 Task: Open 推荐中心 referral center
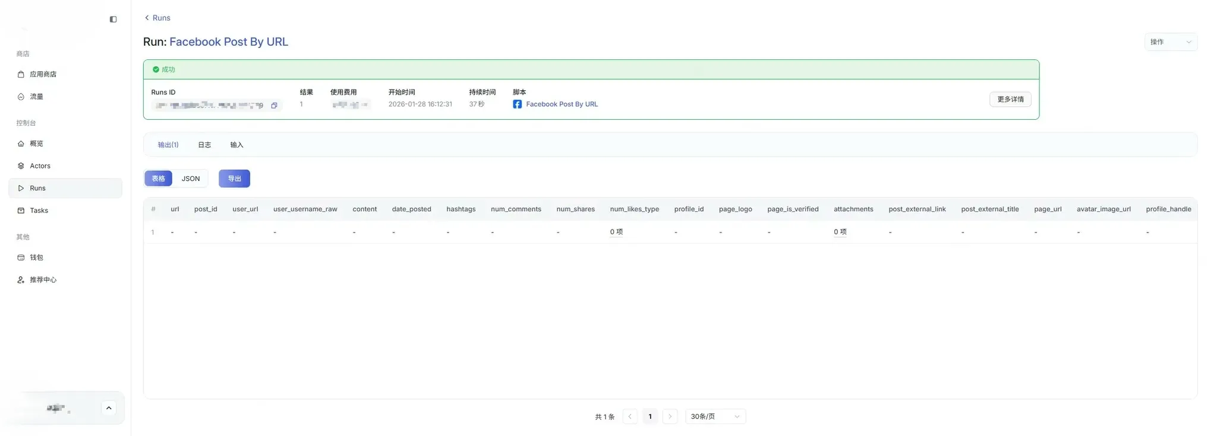click(x=43, y=280)
